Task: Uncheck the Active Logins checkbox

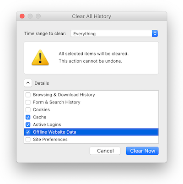Action: (28, 124)
